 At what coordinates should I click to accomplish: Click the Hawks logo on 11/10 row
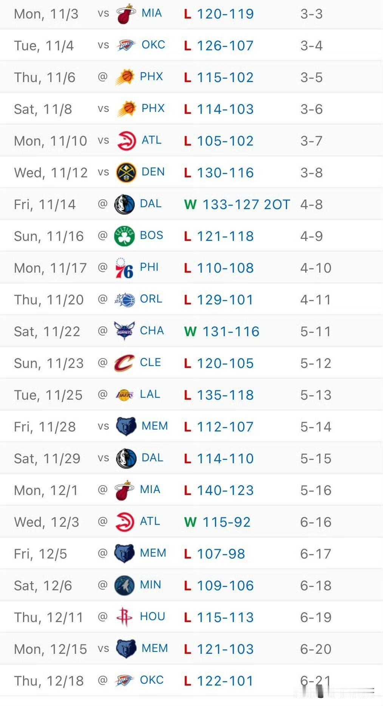[126, 141]
